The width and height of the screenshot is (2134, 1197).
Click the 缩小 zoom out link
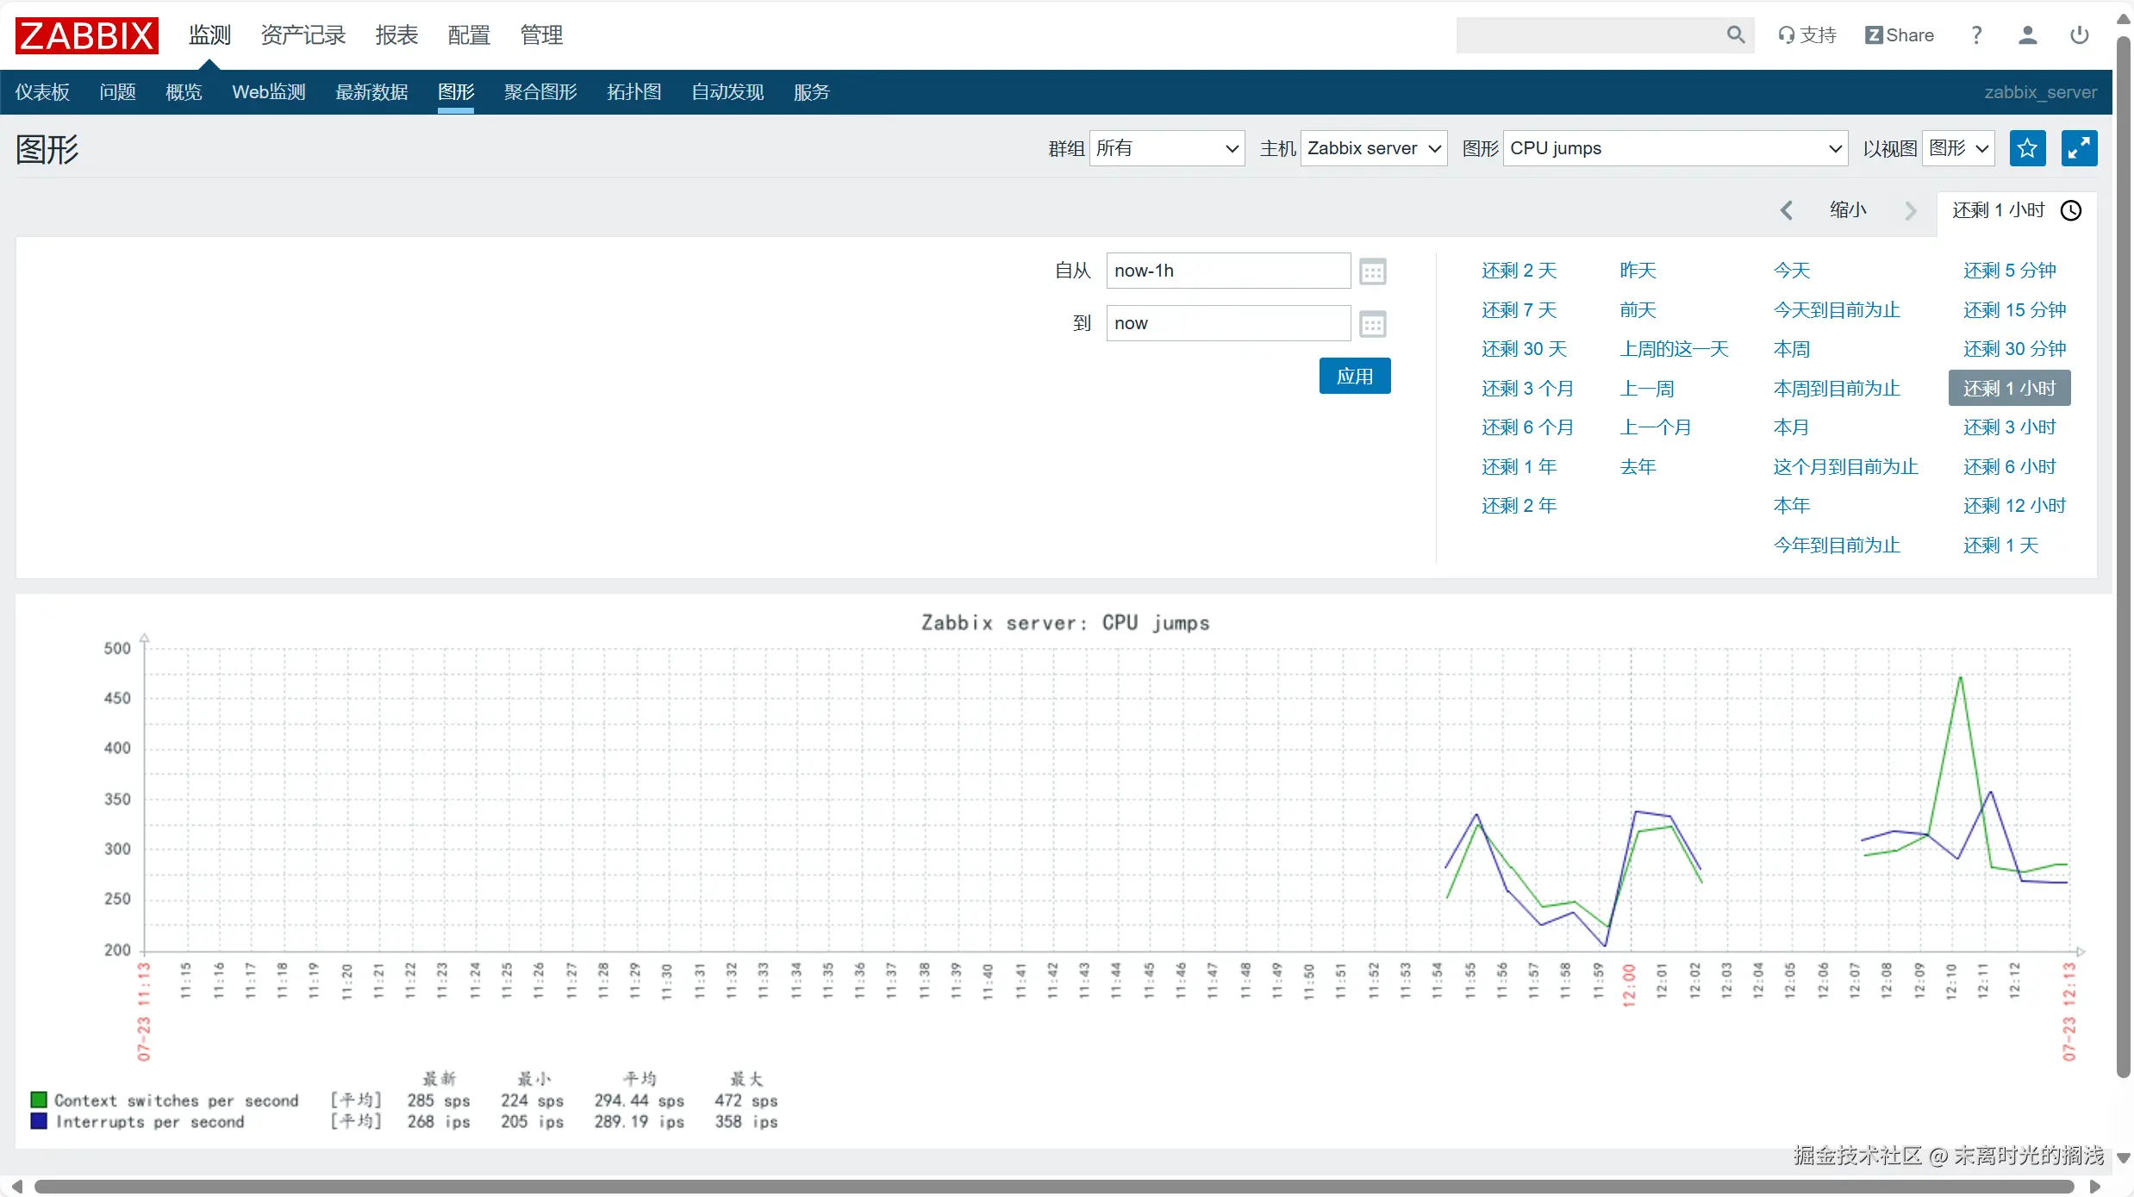1848,210
